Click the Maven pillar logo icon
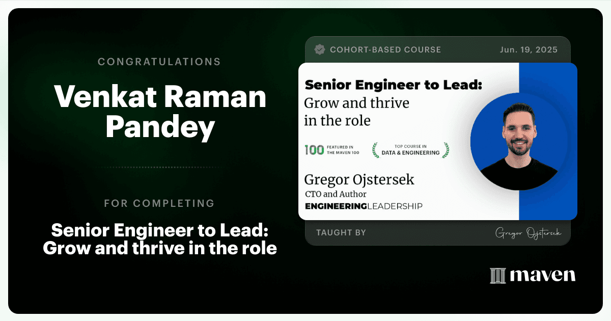 click(497, 275)
